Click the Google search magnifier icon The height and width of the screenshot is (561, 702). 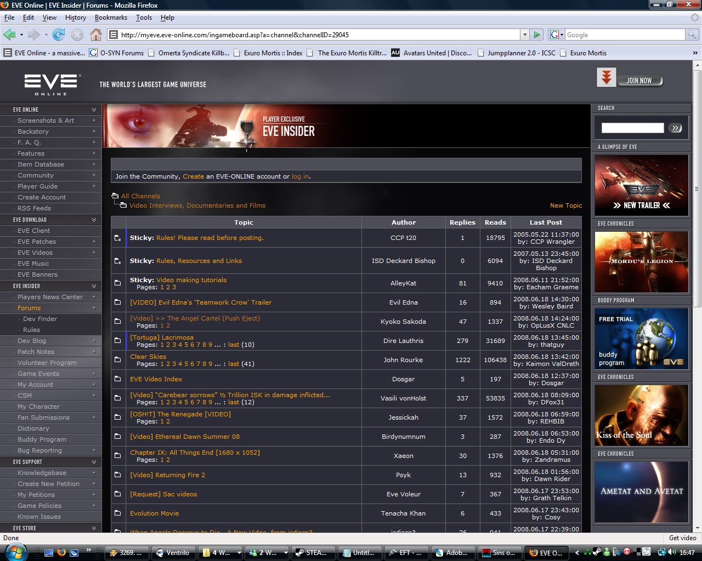point(692,35)
